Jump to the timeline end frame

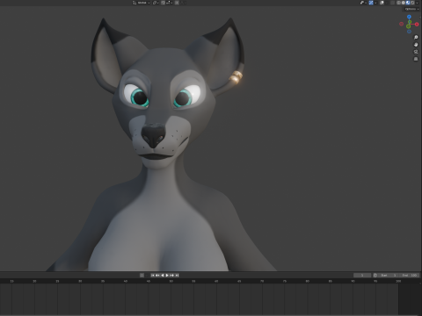[177, 275]
